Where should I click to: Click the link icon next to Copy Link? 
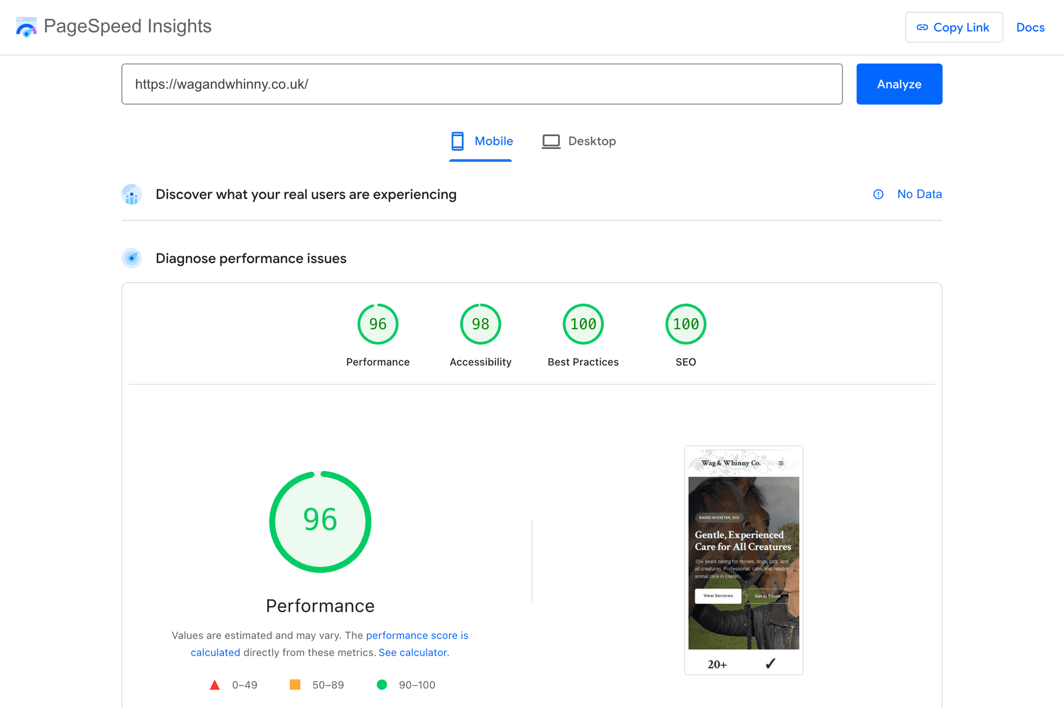[x=922, y=27]
